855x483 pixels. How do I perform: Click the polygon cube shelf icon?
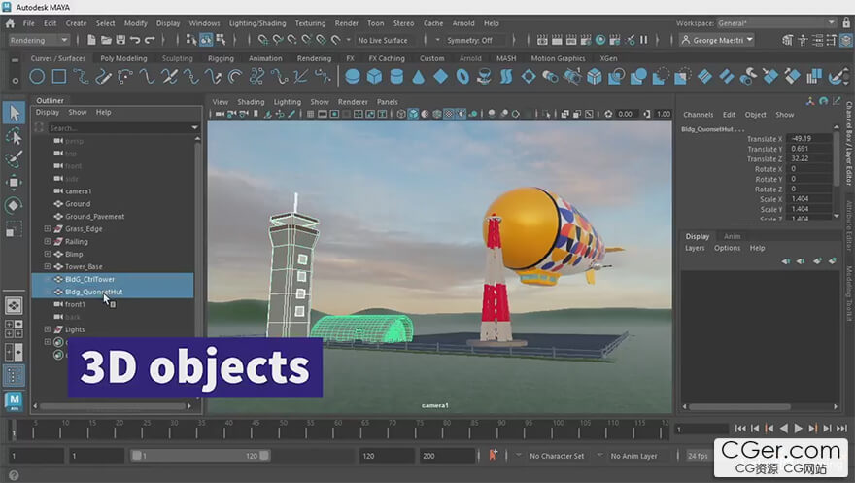tap(375, 76)
